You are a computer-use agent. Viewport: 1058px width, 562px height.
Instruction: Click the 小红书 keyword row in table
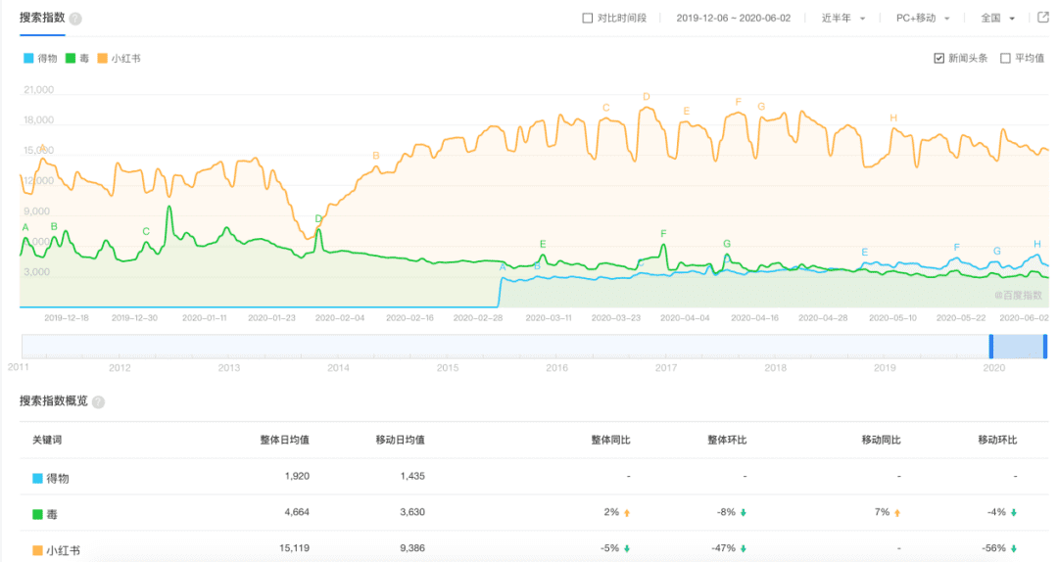534,548
